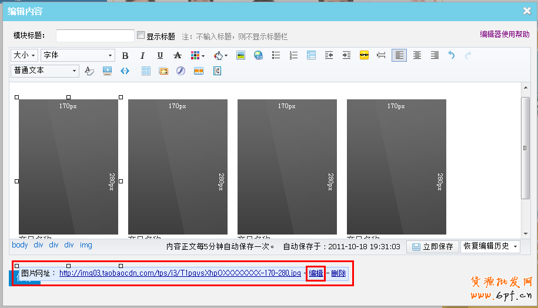This screenshot has width=538, height=308.
Task: Expand 恢复编辑历史 dropdown
Action: coord(490,247)
